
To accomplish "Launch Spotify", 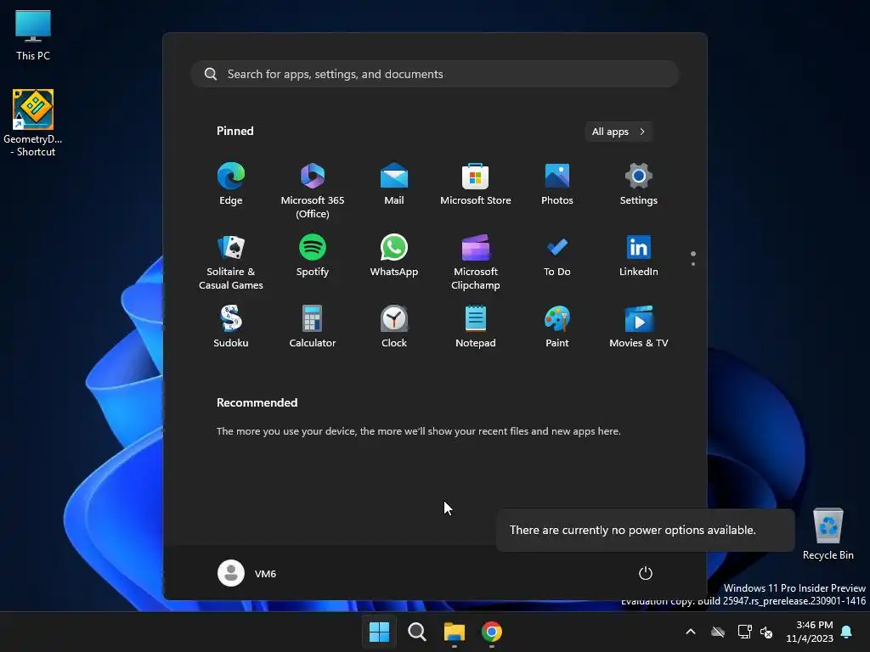I will [313, 256].
